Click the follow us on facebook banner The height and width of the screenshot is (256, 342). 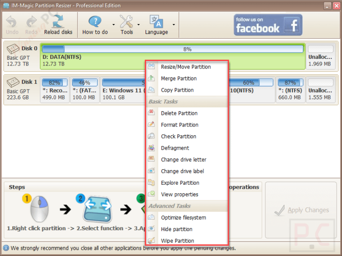[268, 25]
